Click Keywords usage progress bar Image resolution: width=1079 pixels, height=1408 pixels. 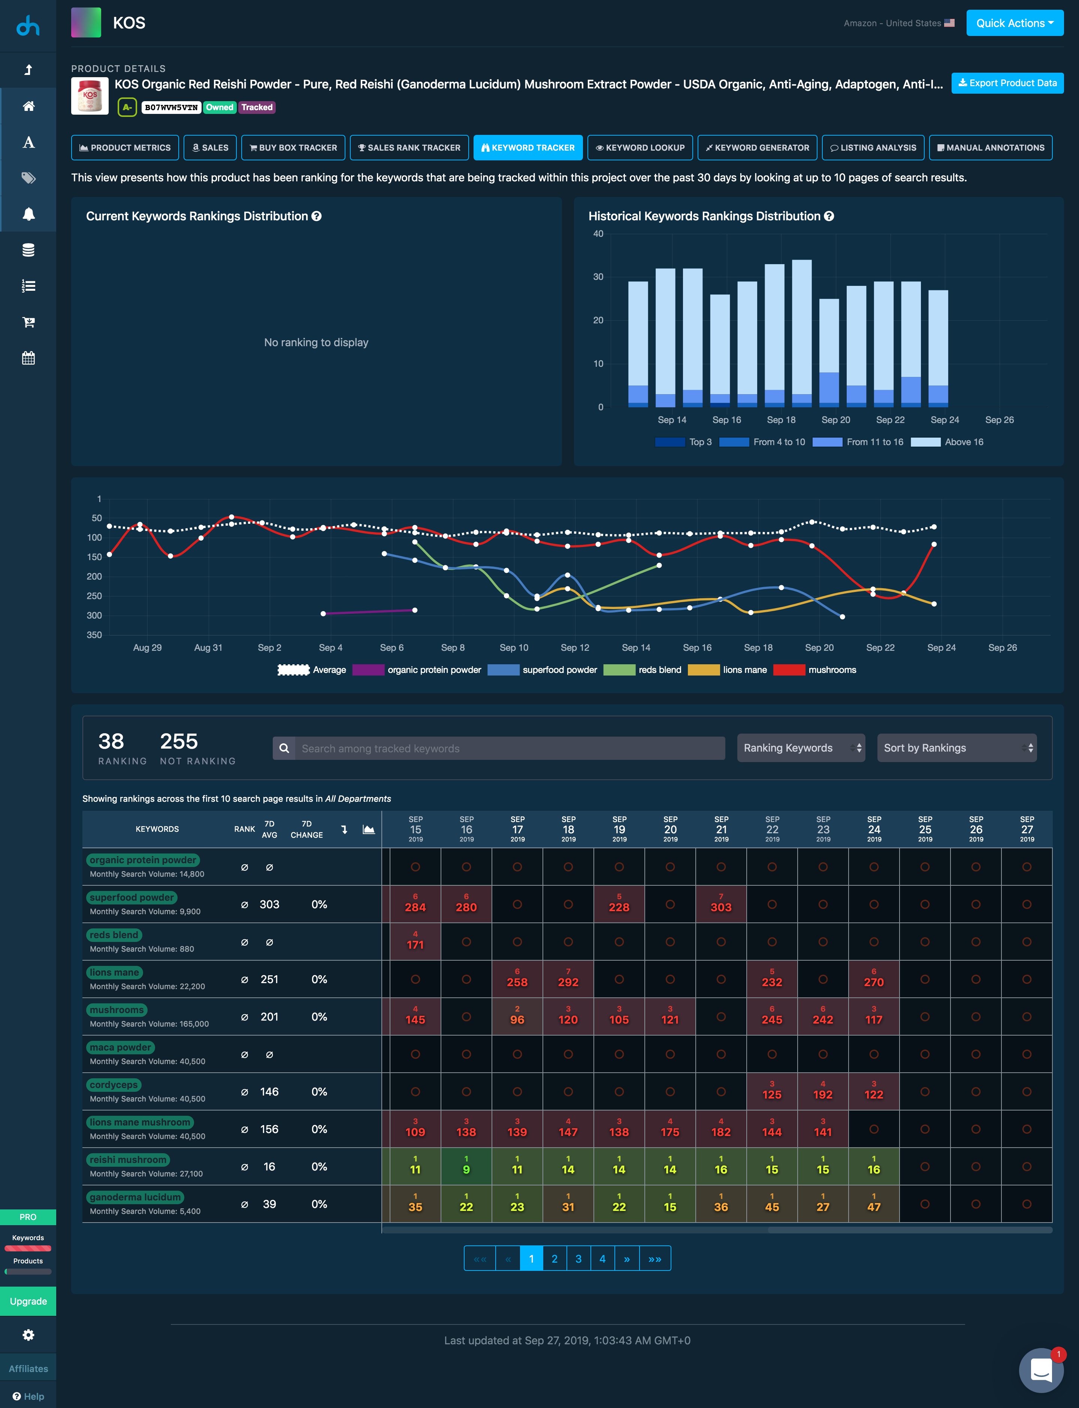click(x=28, y=1249)
